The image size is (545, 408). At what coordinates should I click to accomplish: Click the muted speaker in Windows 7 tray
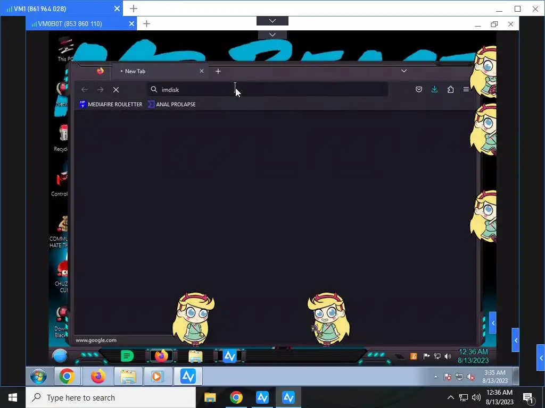click(x=470, y=377)
